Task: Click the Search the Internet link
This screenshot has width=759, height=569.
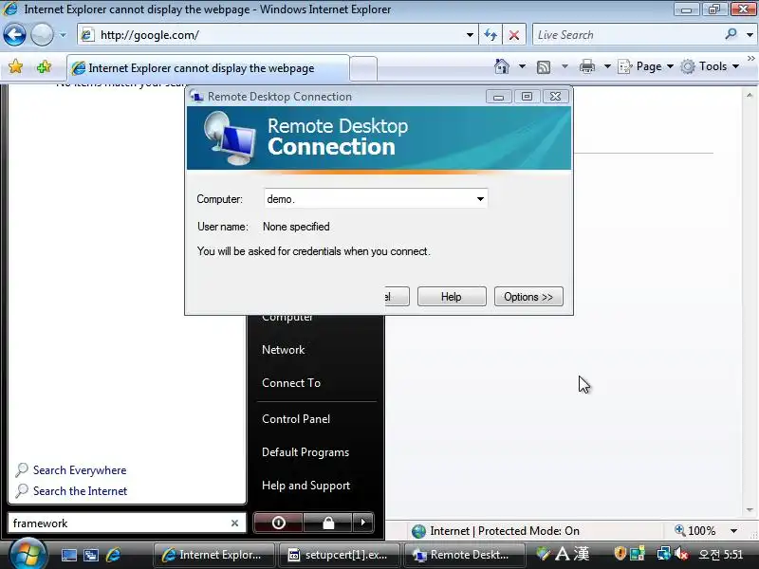Action: 80,491
